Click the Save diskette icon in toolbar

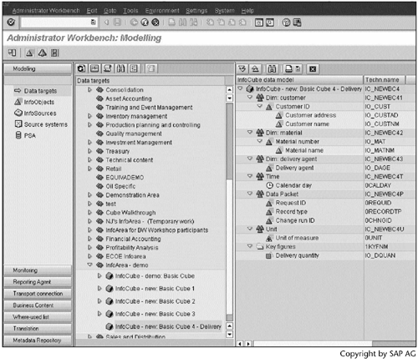click(118, 23)
